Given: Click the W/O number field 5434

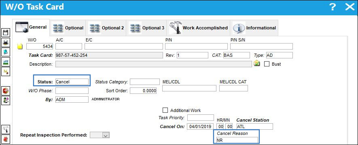Looking at the screenshot, I should [x=40, y=46].
